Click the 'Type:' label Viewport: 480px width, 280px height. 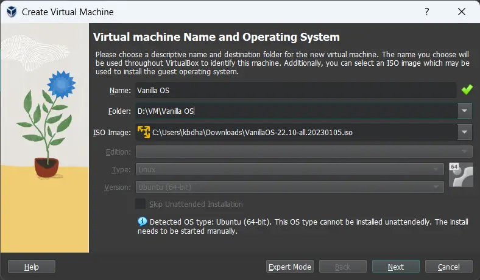point(121,169)
